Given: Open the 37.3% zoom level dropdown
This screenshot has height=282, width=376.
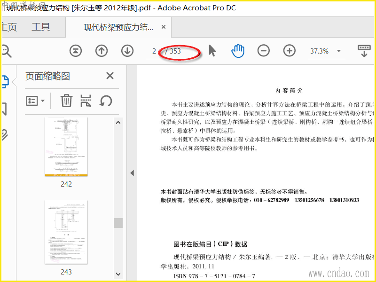Looking at the screenshot, I should 339,51.
